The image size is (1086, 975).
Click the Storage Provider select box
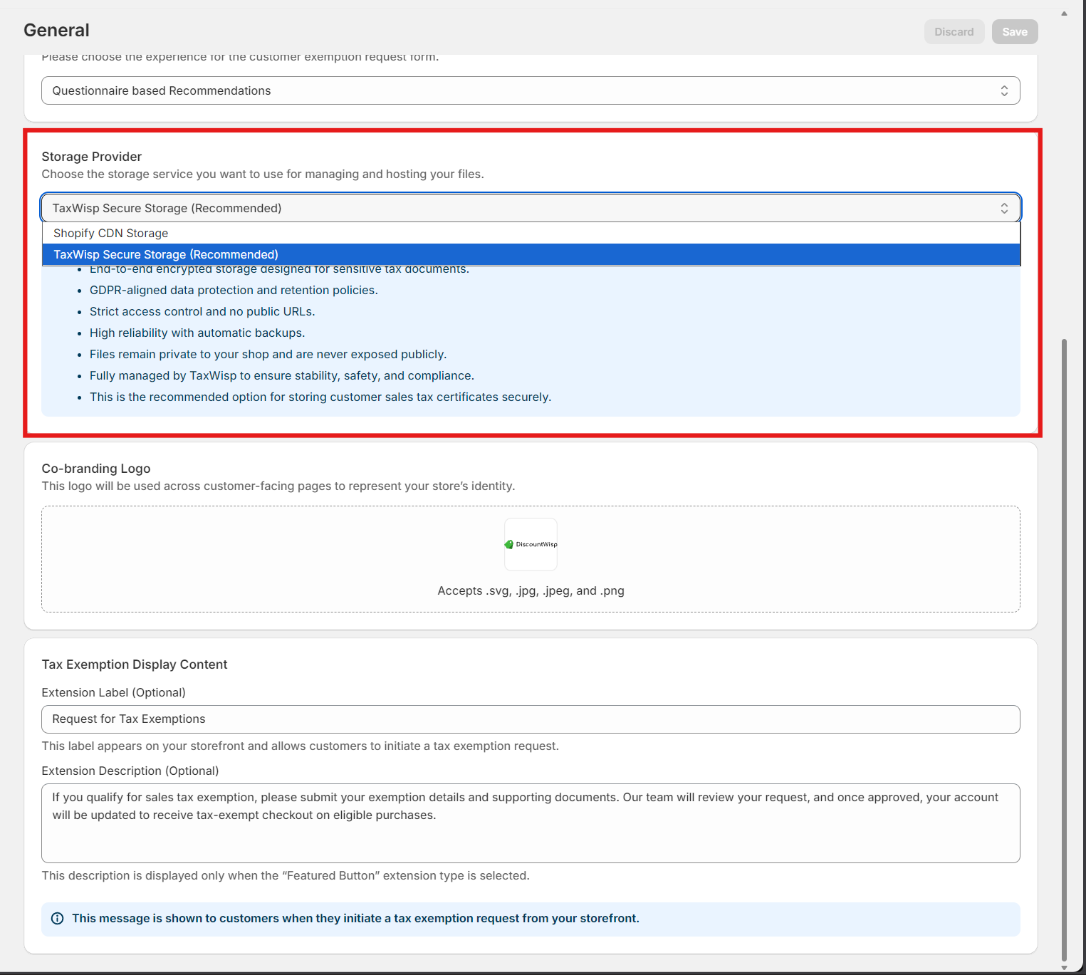pos(531,208)
